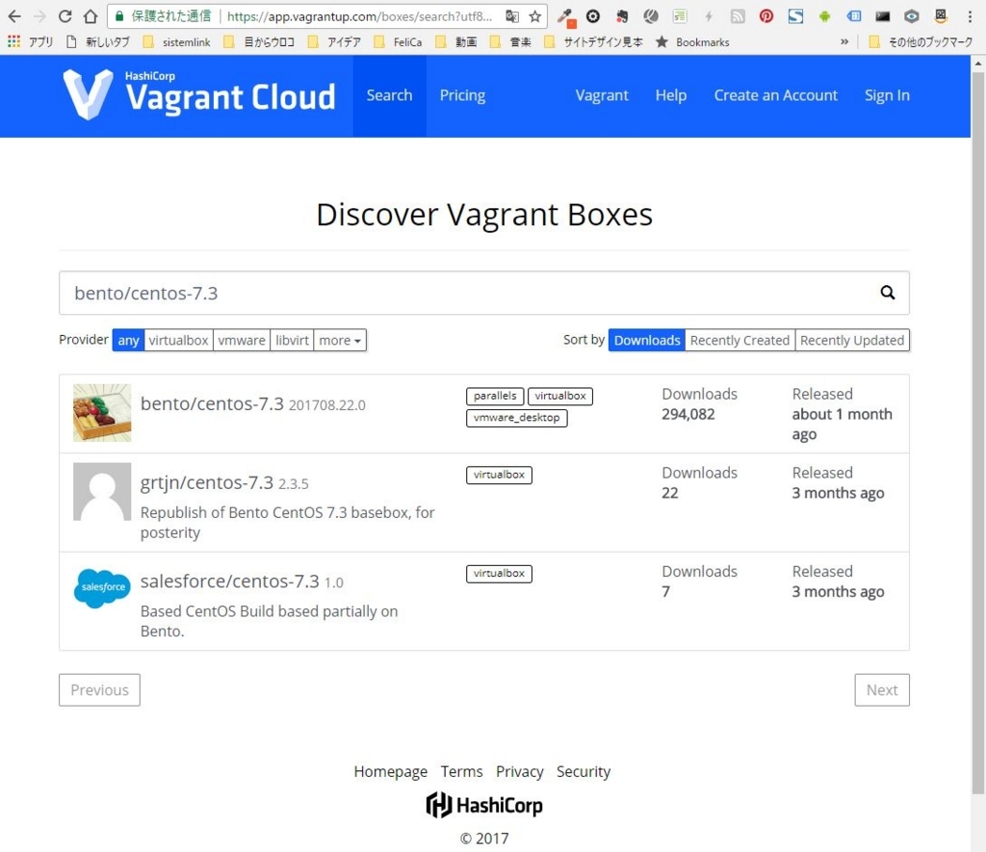986x852 pixels.
Task: Show hidden bookmarks with double chevron
Action: (x=843, y=42)
